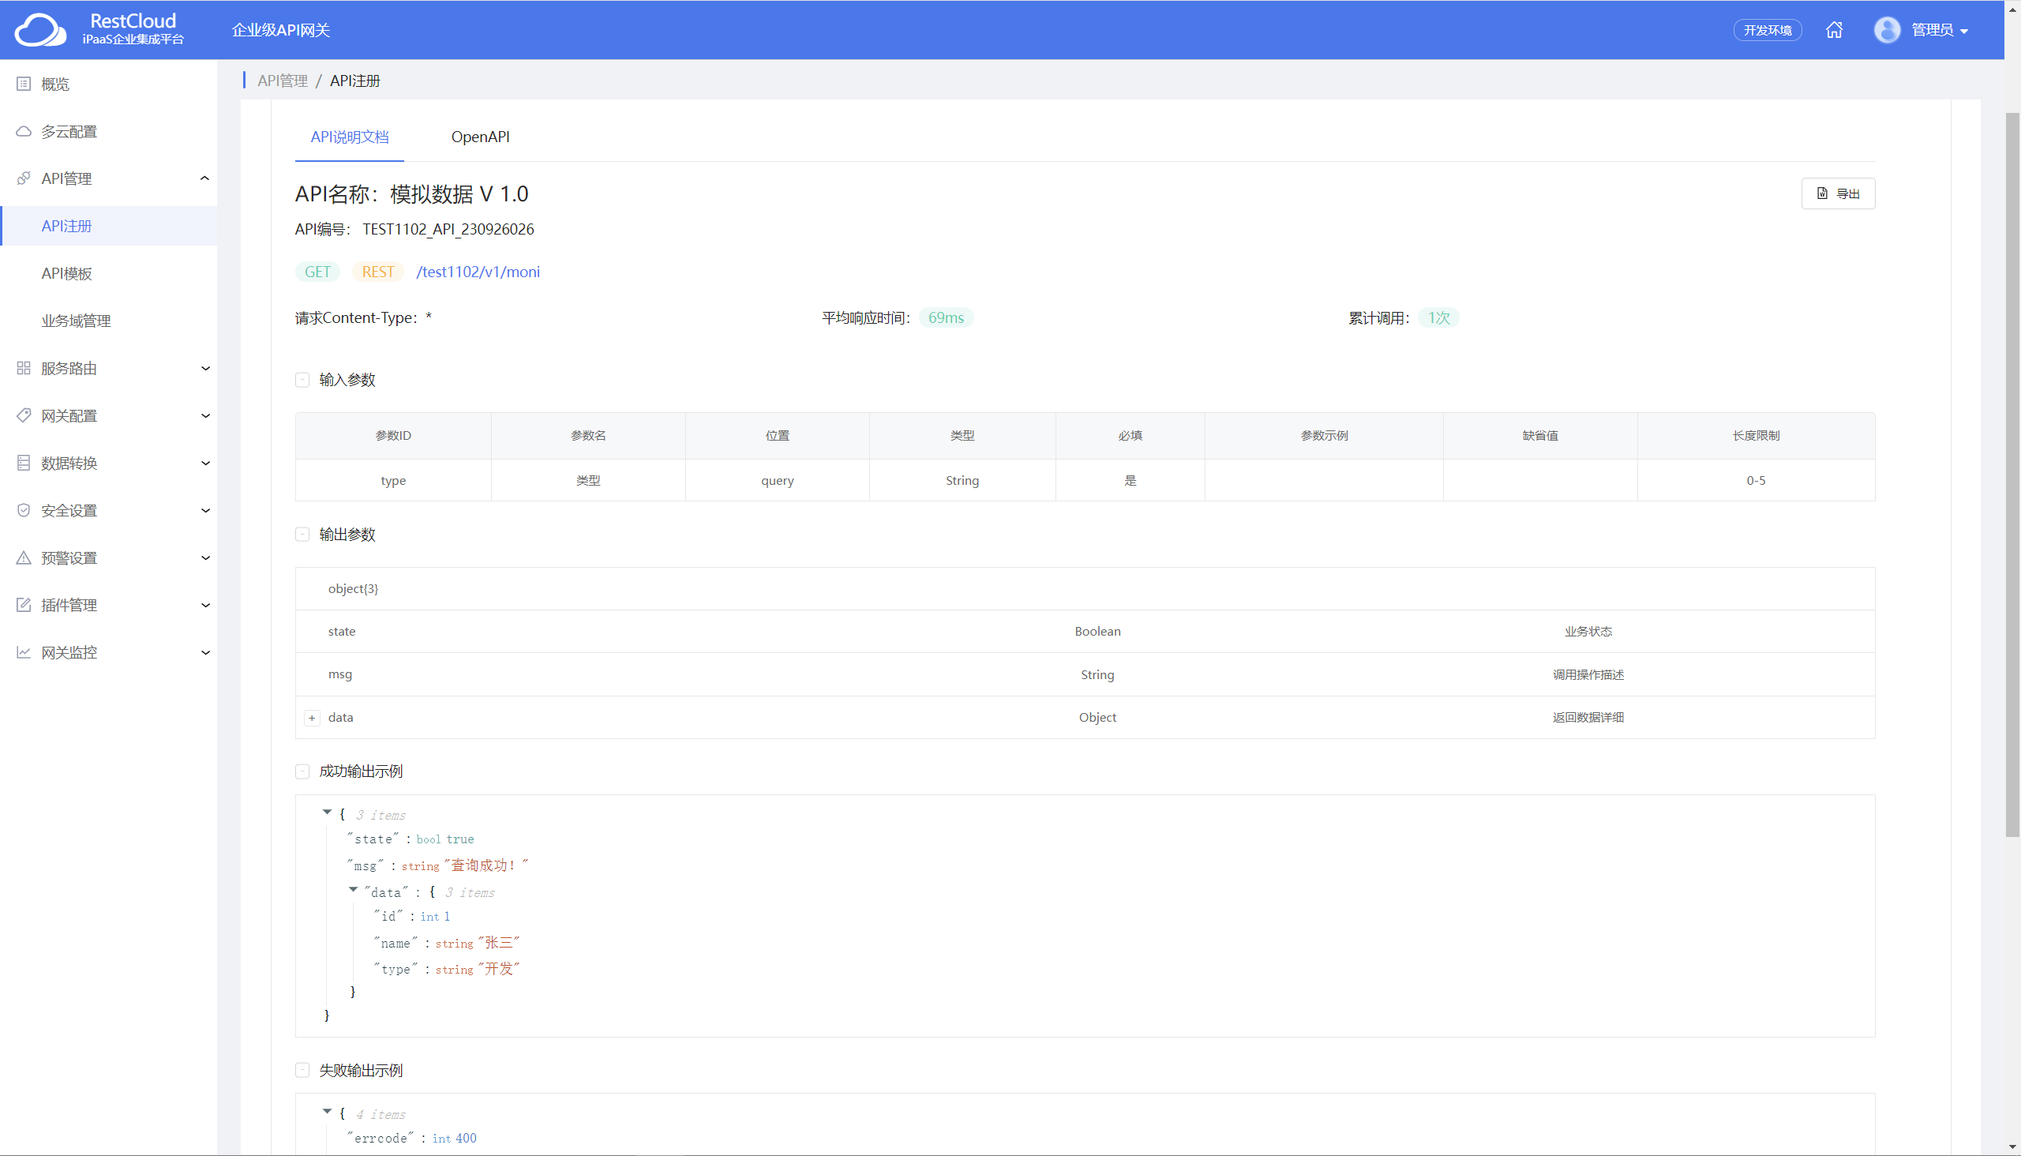Open the 概览 menu item
Viewport: 2021px width, 1156px height.
109,84
